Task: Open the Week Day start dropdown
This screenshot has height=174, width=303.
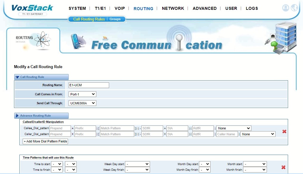Action: pos(137,164)
